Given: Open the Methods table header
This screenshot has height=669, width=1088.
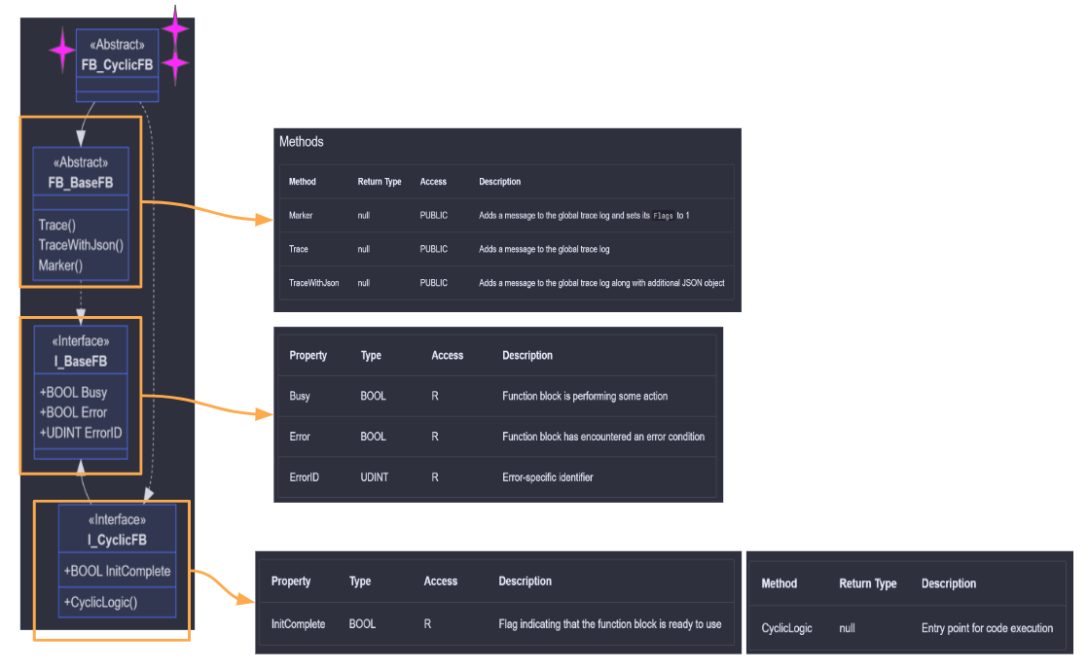Looking at the screenshot, I should (302, 141).
